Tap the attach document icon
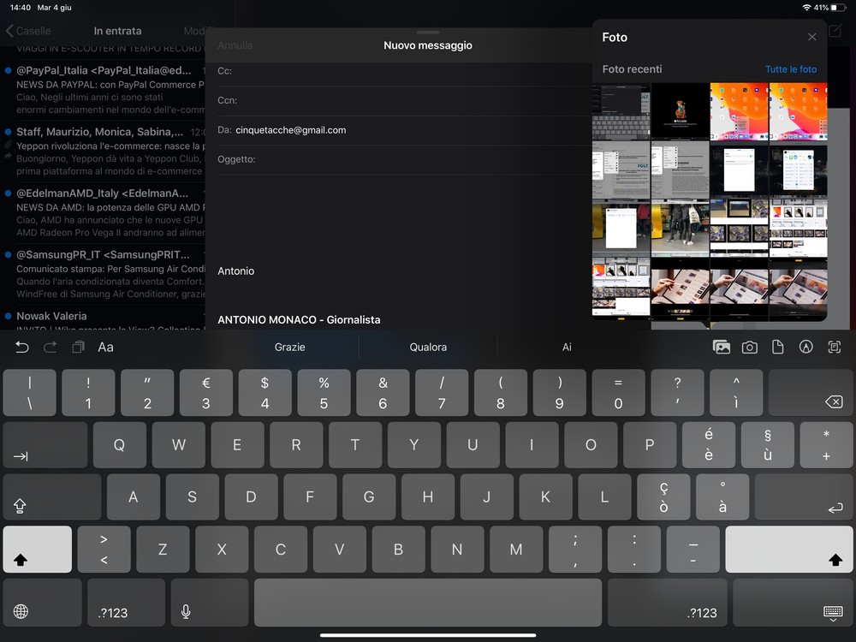The height and width of the screenshot is (642, 856). click(x=778, y=348)
